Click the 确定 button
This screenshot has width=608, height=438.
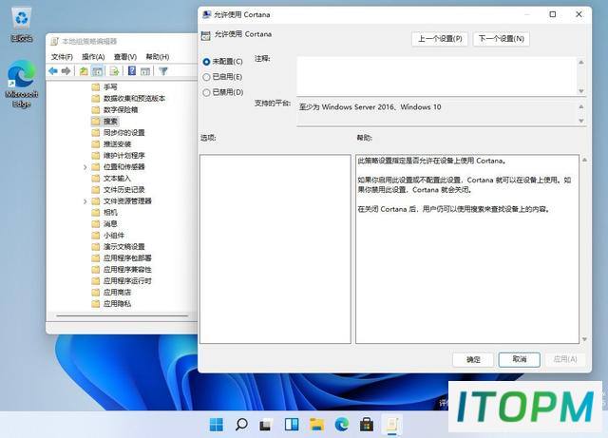click(x=473, y=360)
